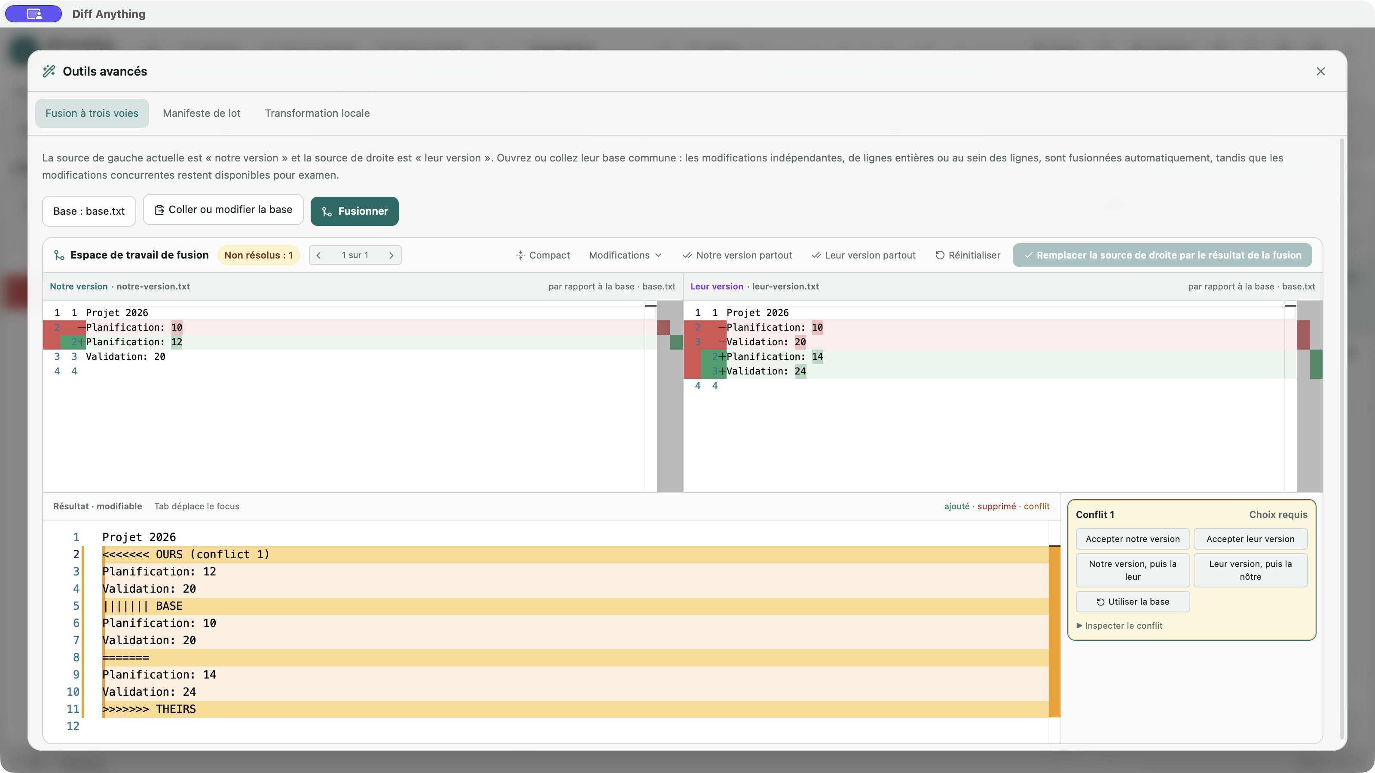The width and height of the screenshot is (1375, 773).
Task: Click the dialog's vertical scrollbar
Action: tap(1342, 438)
